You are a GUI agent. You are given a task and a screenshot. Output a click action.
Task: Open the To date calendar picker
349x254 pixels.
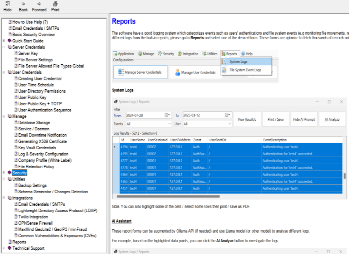(227, 115)
